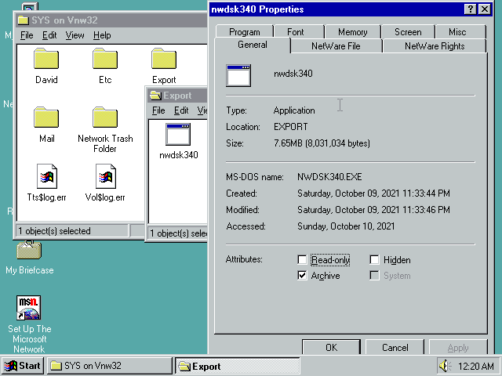
Task: Click the SYS on Vnw32 title bar folder icon
Action: [24, 20]
